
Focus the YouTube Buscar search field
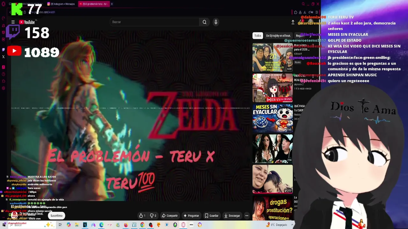pyautogui.click(x=155, y=22)
